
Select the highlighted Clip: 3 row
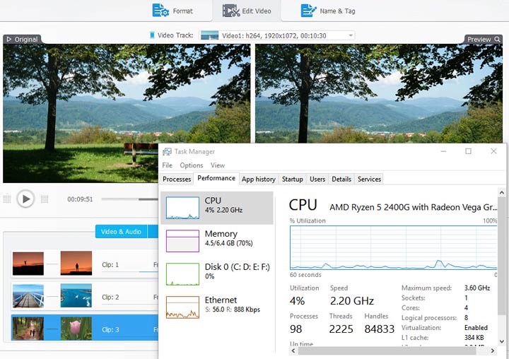point(85,327)
